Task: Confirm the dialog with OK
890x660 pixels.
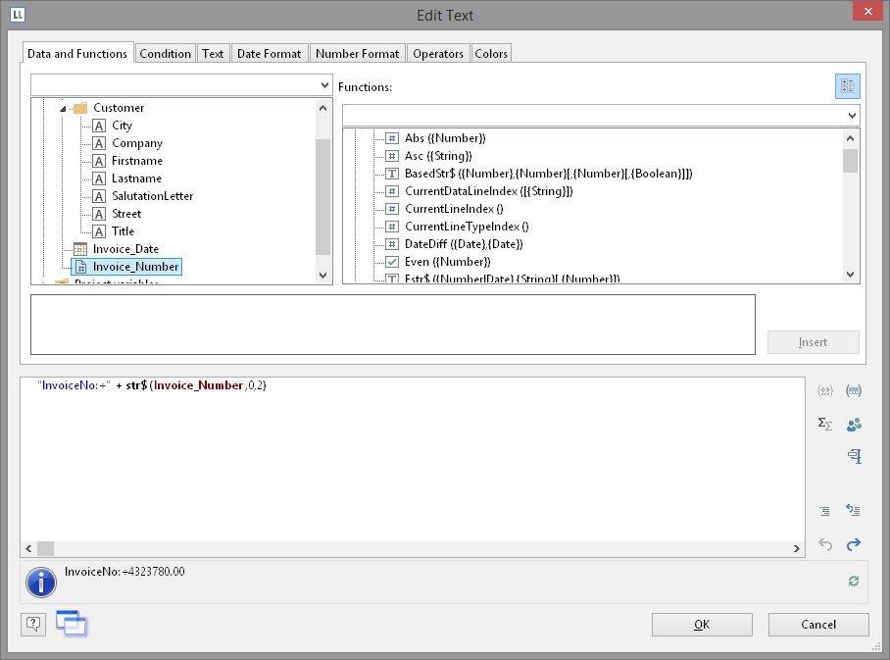Action: coord(702,625)
